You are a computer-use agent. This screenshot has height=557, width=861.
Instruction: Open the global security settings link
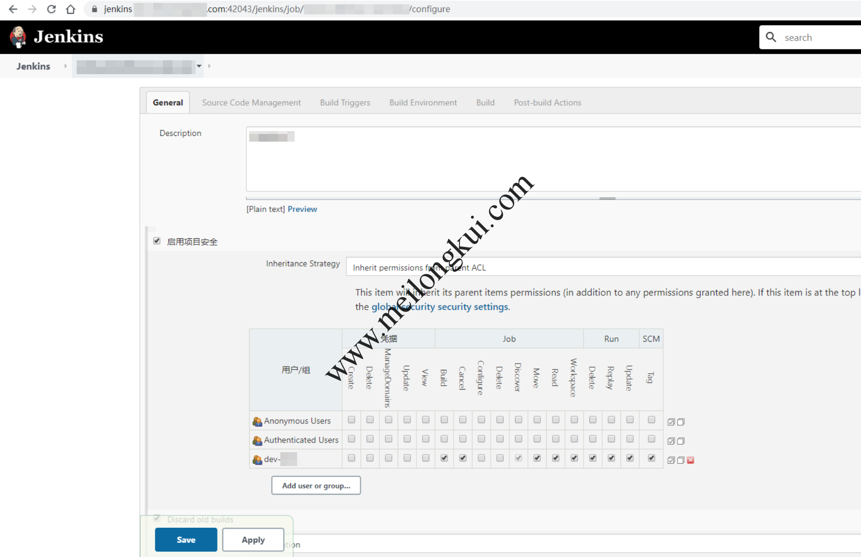pyautogui.click(x=440, y=307)
